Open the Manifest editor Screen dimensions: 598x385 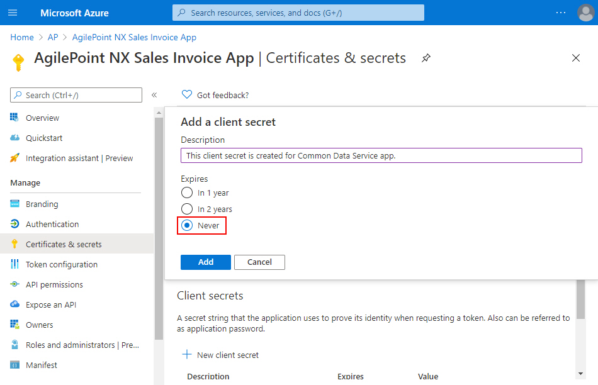pos(41,365)
